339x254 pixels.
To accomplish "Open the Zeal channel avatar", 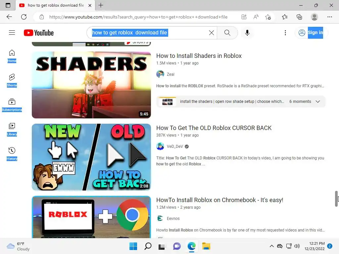I will pos(160,74).
